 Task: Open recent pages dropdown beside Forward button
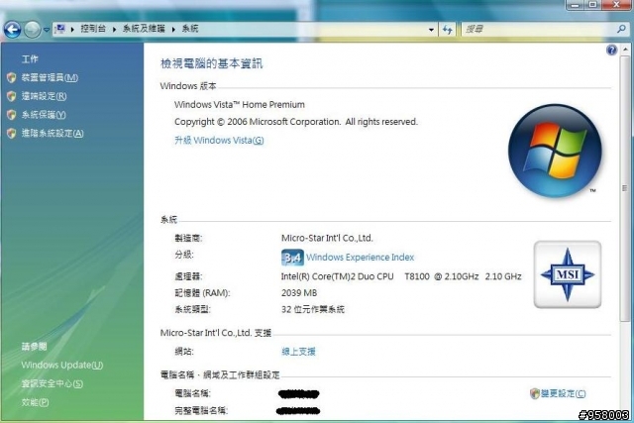point(47,30)
